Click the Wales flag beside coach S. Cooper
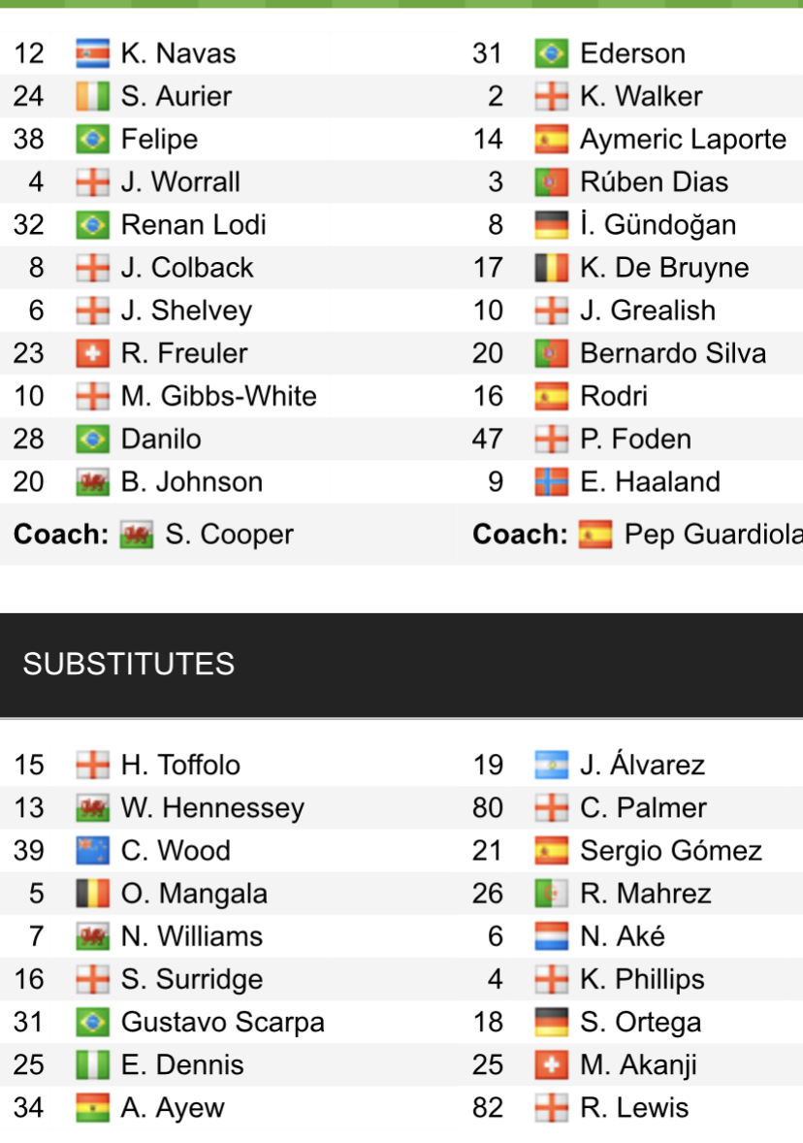803x1143 pixels. coord(137,535)
